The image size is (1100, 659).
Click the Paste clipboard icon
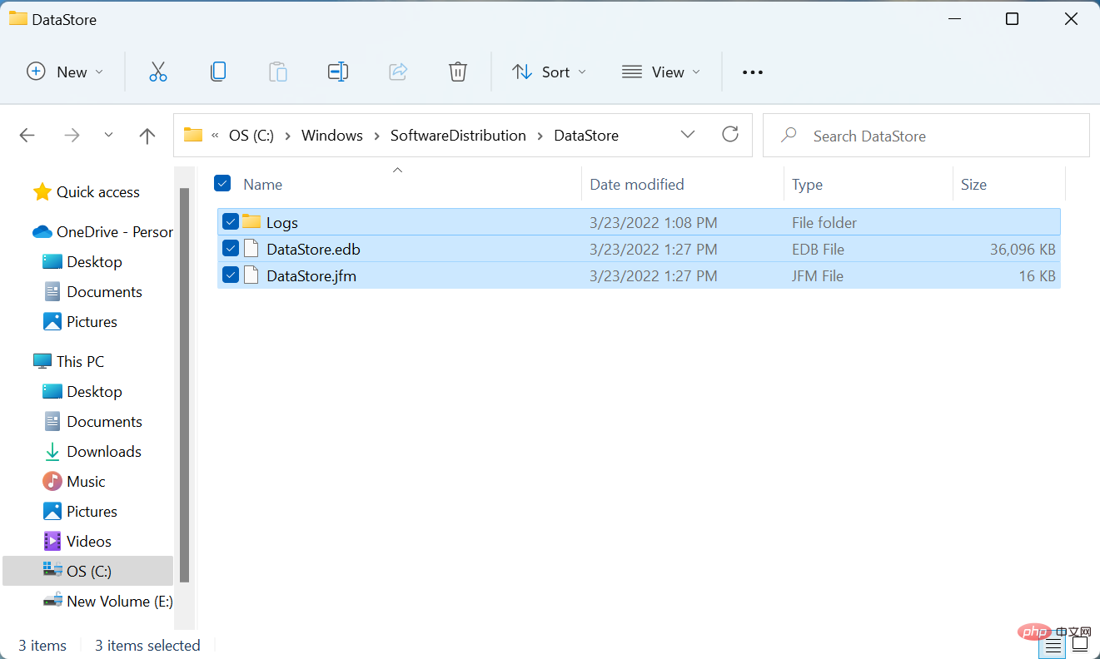(278, 72)
